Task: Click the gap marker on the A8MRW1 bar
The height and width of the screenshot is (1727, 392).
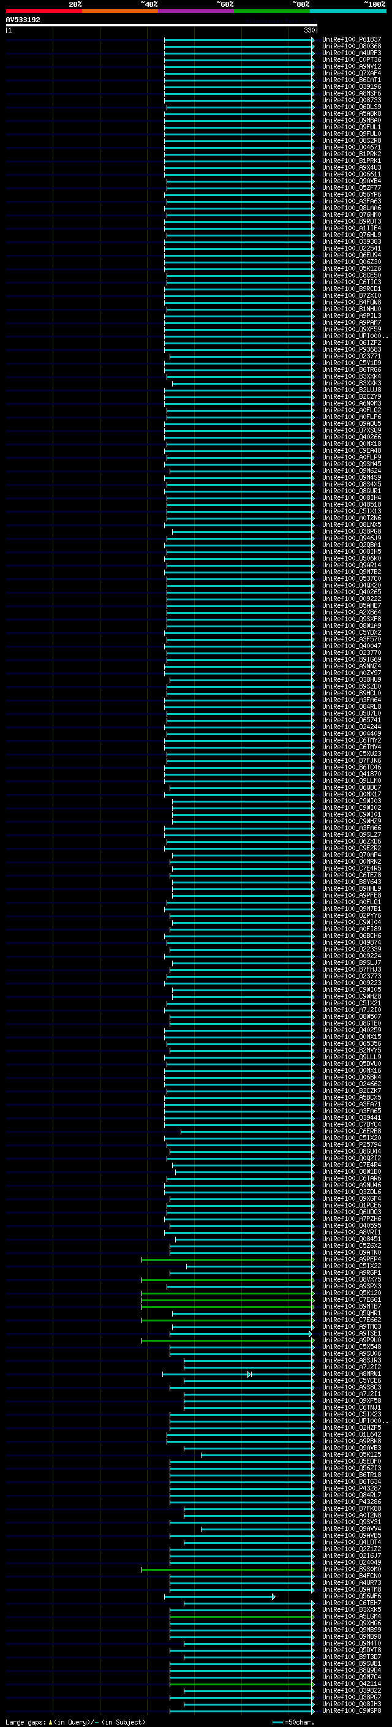Action: [249, 1374]
